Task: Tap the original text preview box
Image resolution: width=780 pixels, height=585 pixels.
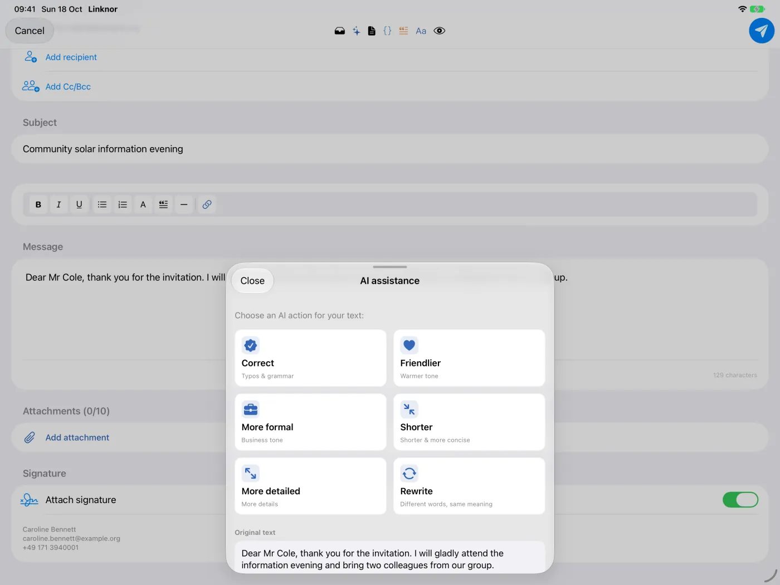Action: tap(390, 558)
